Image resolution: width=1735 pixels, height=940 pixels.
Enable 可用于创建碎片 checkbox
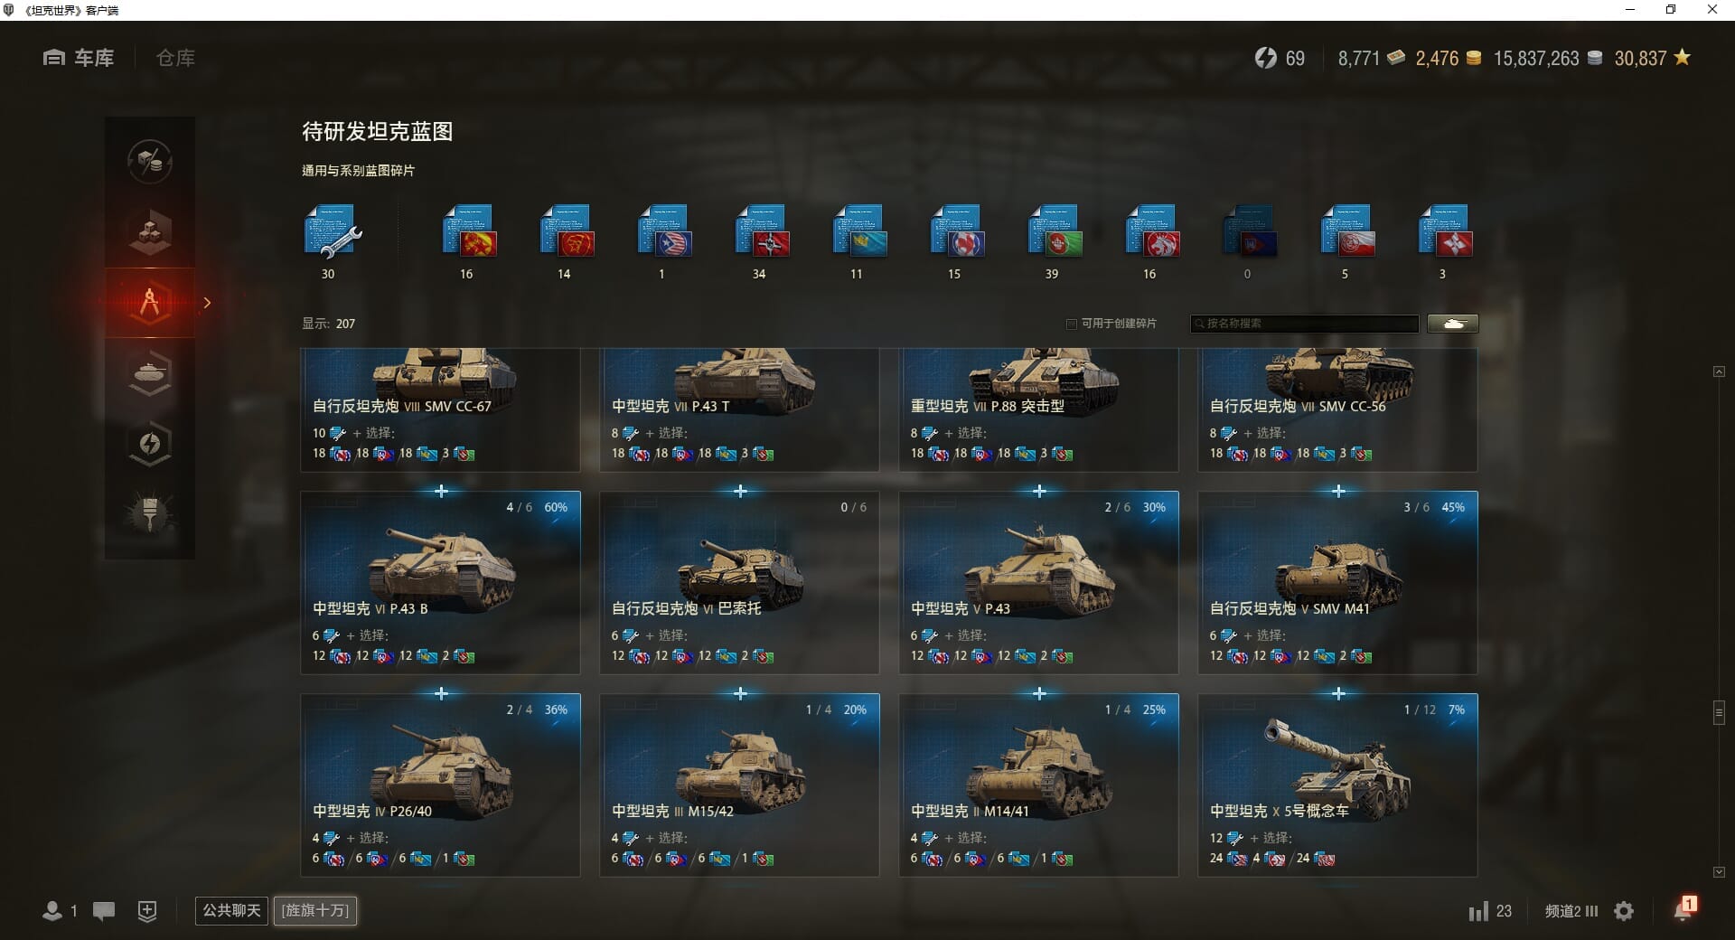pos(1072,324)
